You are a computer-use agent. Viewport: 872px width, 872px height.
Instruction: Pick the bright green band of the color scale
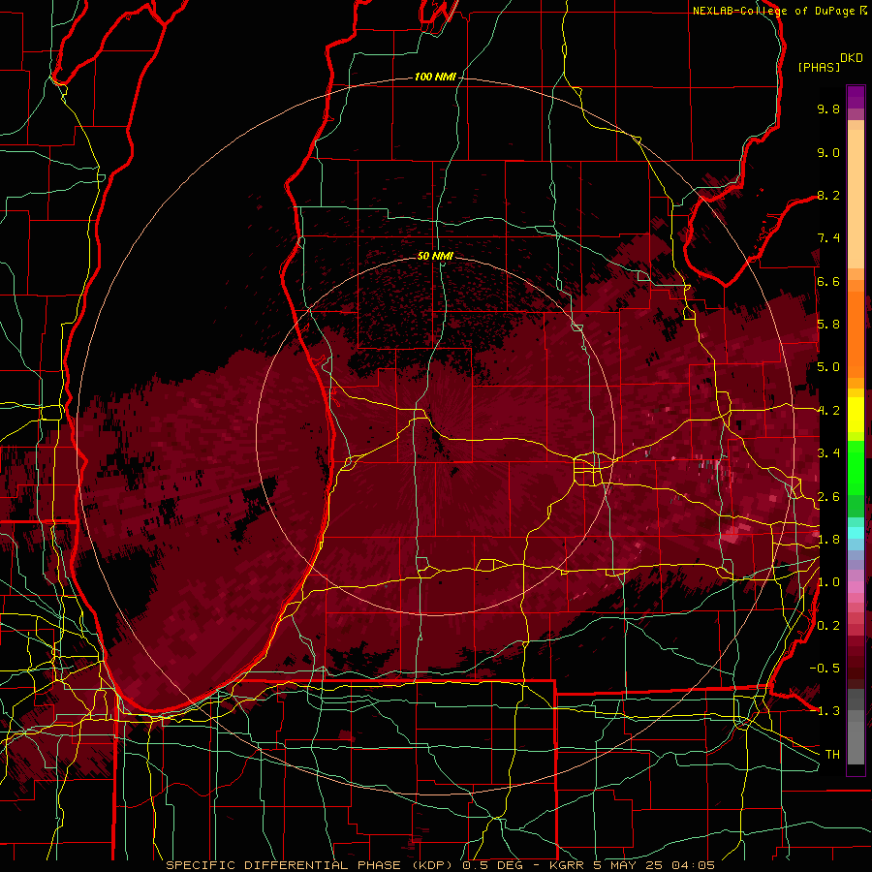point(856,467)
